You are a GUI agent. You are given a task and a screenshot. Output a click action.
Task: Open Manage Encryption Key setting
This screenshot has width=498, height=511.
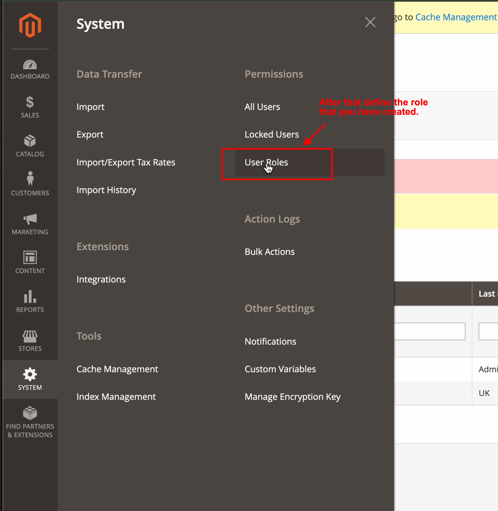292,397
